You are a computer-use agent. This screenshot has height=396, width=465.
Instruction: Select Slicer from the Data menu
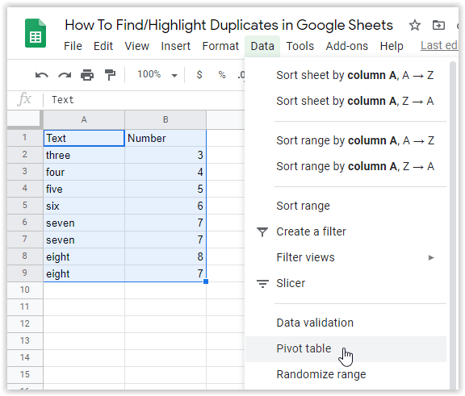(x=346, y=283)
